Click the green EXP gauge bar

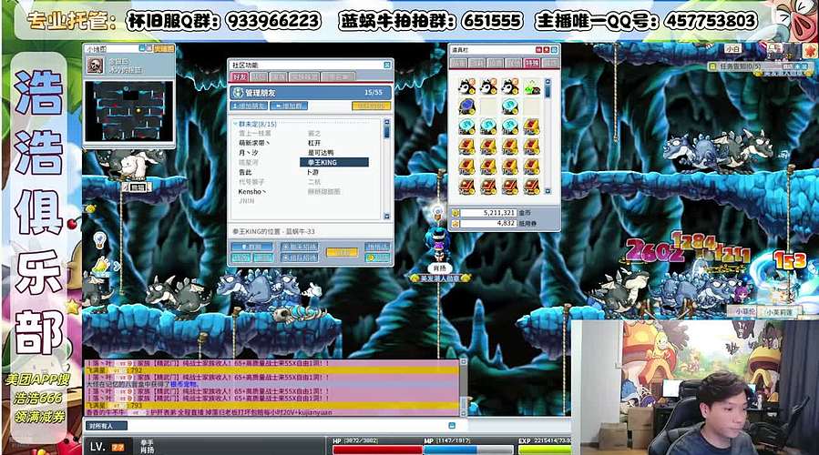coord(544,450)
